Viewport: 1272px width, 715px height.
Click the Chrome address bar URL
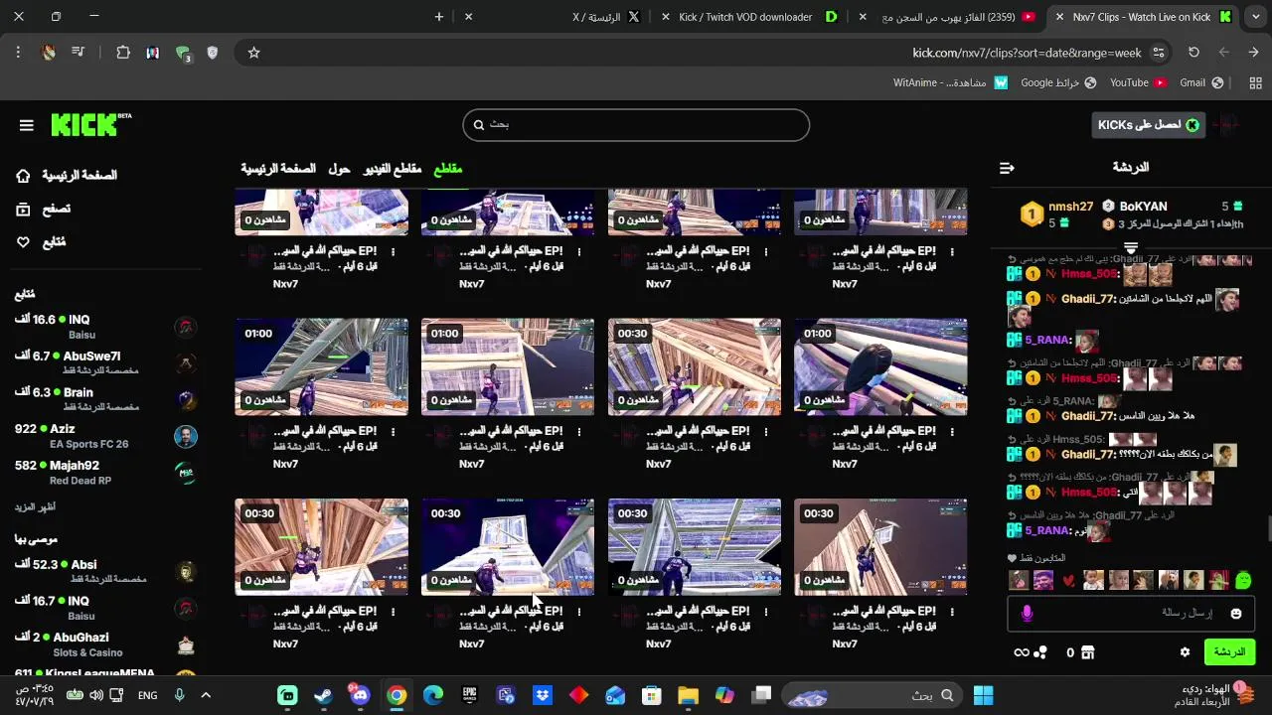click(x=1027, y=53)
